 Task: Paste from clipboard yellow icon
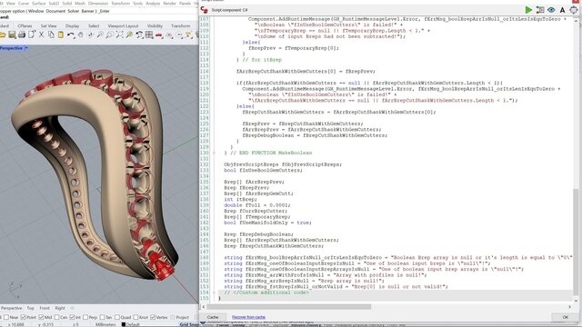coord(61,35)
